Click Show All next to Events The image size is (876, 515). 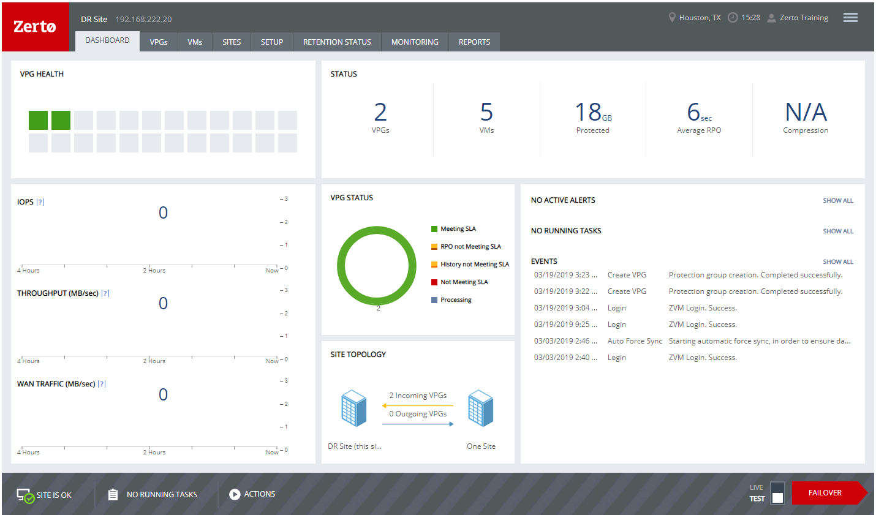tap(837, 262)
